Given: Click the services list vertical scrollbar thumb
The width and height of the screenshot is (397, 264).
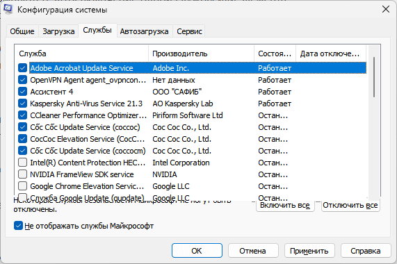Looking at the screenshot, I should [x=374, y=77].
